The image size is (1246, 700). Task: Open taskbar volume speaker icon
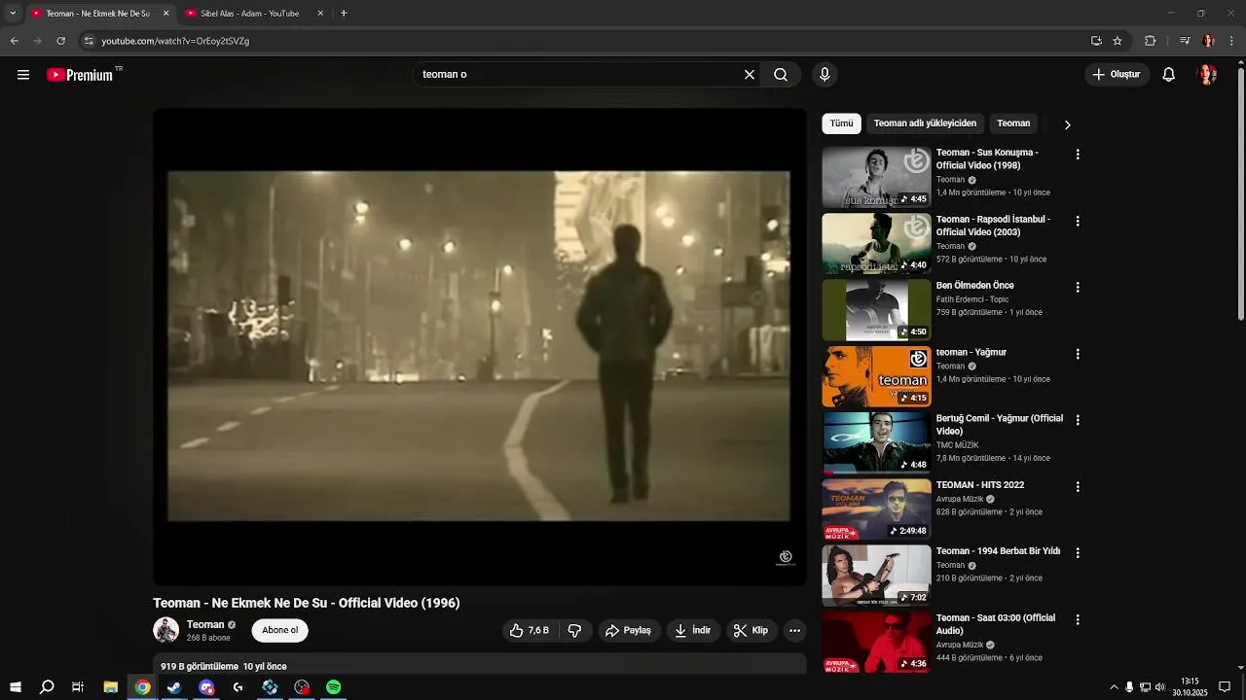click(x=1159, y=687)
